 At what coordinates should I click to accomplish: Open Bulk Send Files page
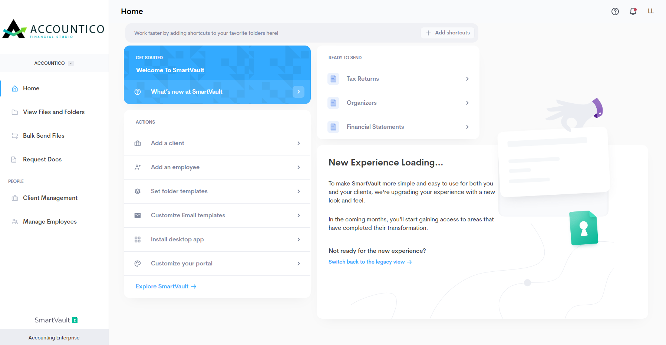[55, 136]
